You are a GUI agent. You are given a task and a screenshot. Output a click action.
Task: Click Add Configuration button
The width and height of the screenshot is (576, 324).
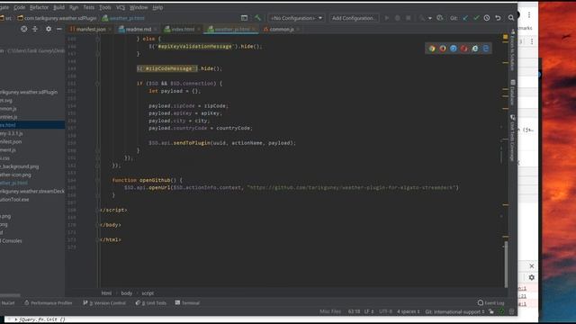(x=354, y=18)
